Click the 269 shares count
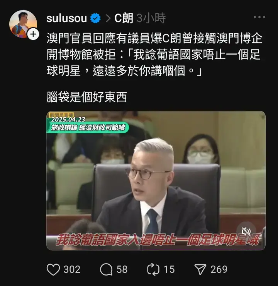The height and width of the screenshot is (286, 278). (x=219, y=269)
